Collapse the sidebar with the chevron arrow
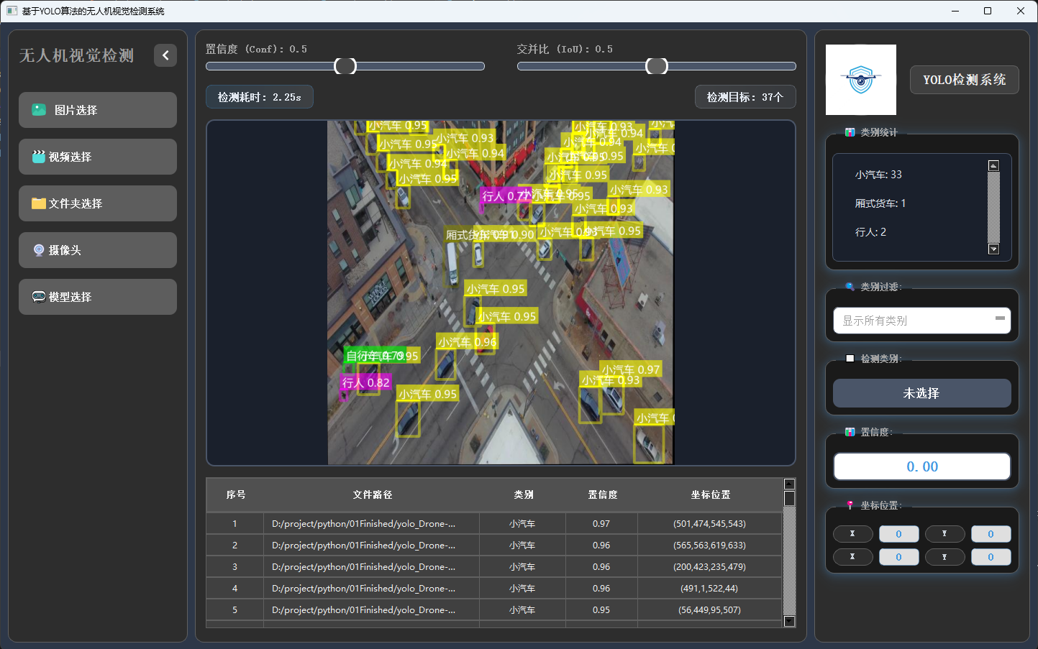This screenshot has width=1038, height=649. [x=165, y=55]
